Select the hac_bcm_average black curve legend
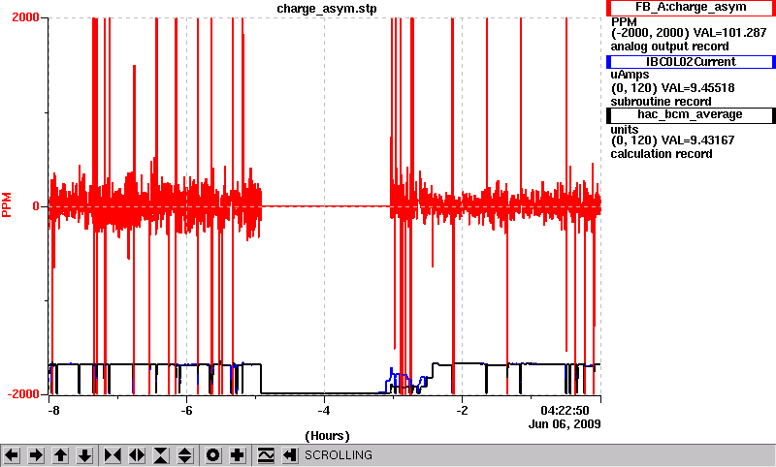Image resolution: width=776 pixels, height=467 pixels. click(x=691, y=114)
